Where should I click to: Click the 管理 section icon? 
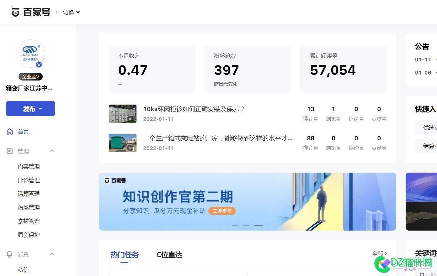pos(10,151)
